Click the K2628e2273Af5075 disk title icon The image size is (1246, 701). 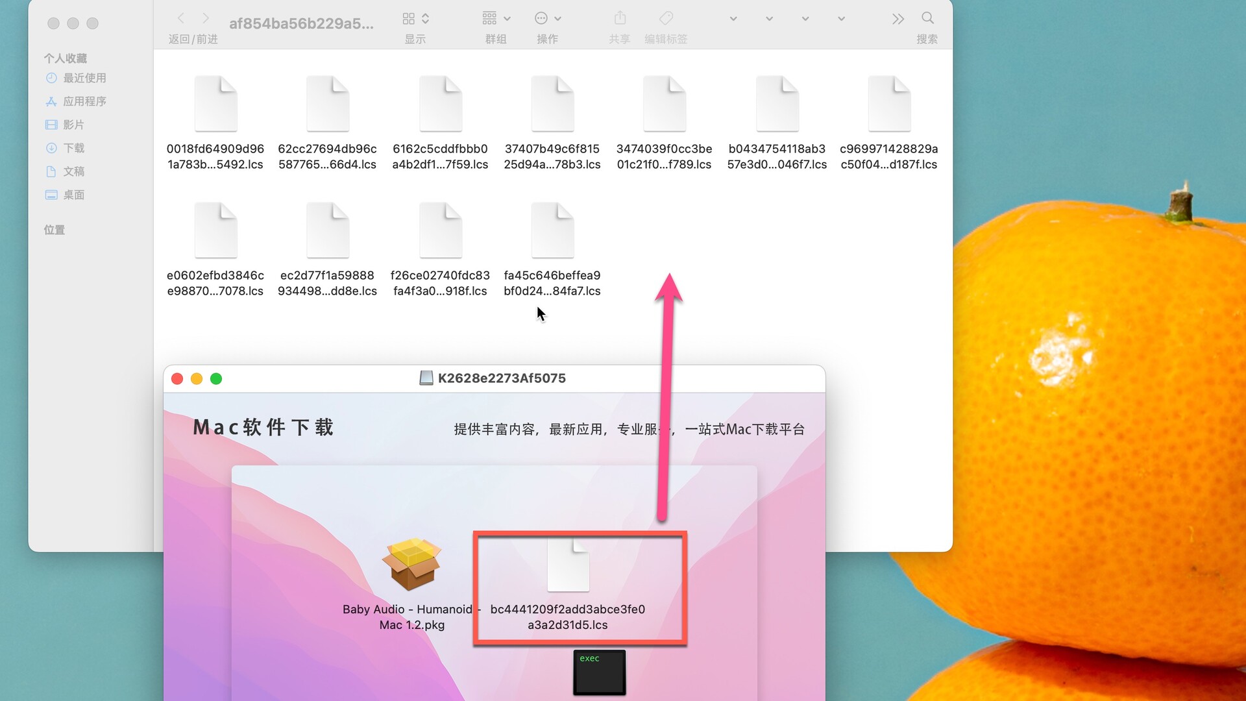[x=426, y=378]
